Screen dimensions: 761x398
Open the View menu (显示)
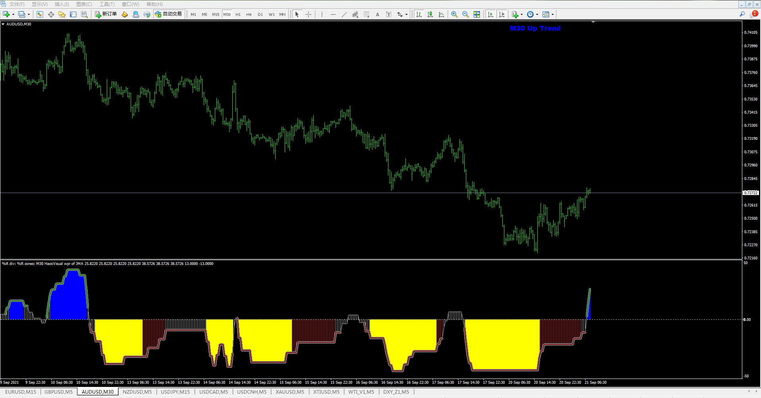(x=39, y=4)
